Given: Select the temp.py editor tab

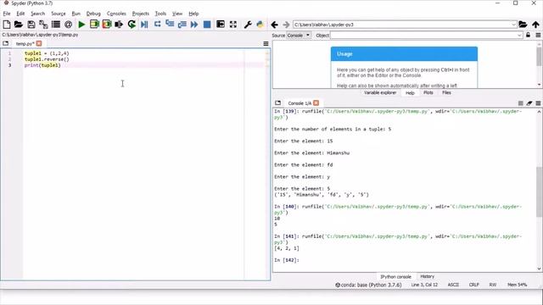Looking at the screenshot, I should pos(25,43).
